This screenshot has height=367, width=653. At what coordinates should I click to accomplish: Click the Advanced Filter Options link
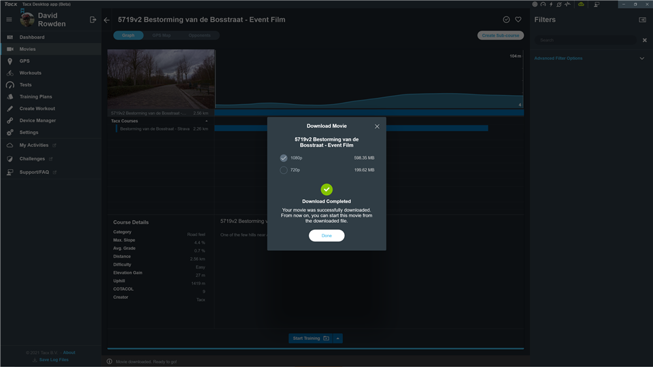(558, 58)
